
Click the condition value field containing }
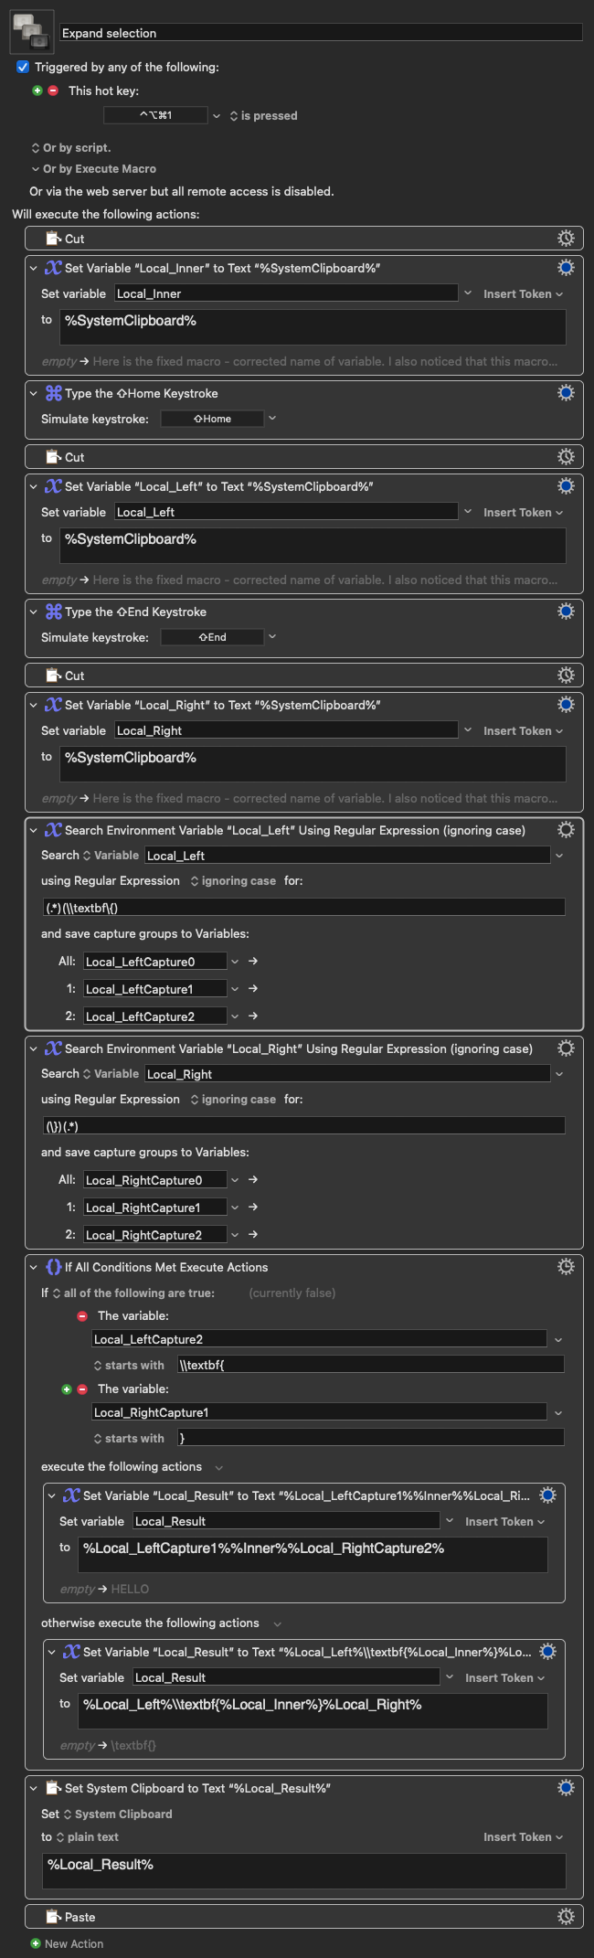pos(370,1438)
